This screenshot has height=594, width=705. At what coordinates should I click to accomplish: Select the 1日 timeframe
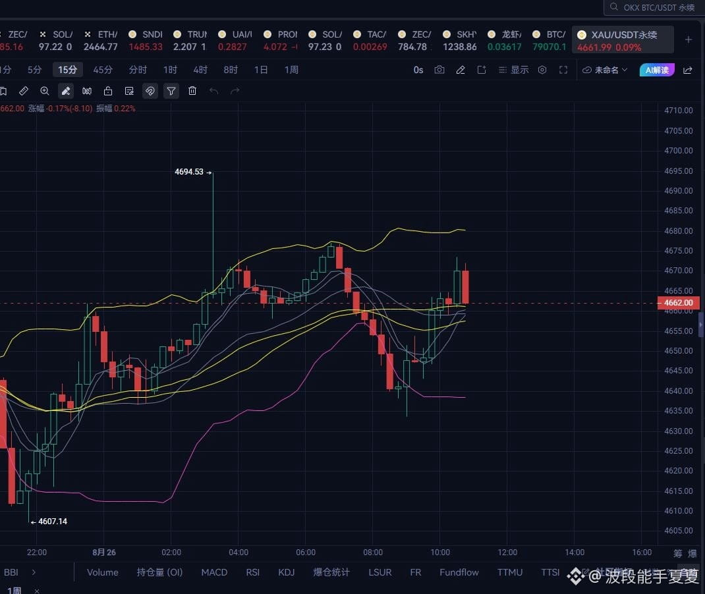coord(261,70)
